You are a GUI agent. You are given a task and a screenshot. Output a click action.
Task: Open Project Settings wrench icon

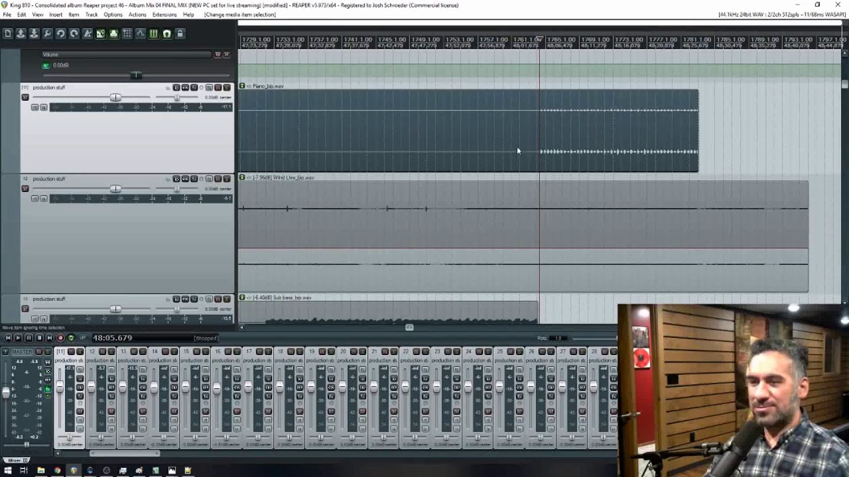(x=47, y=34)
